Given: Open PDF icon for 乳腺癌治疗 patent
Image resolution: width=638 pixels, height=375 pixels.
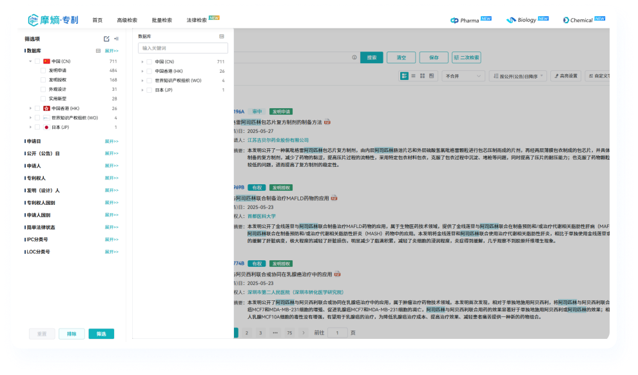Looking at the screenshot, I should pyautogui.click(x=337, y=274).
